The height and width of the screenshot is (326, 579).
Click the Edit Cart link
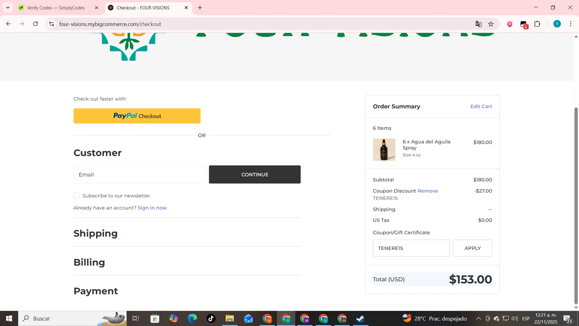(x=481, y=107)
